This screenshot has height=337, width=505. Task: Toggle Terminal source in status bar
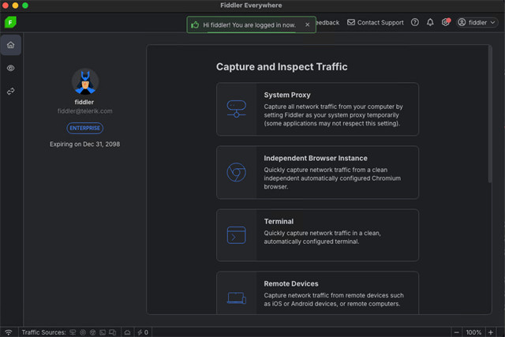point(103,332)
